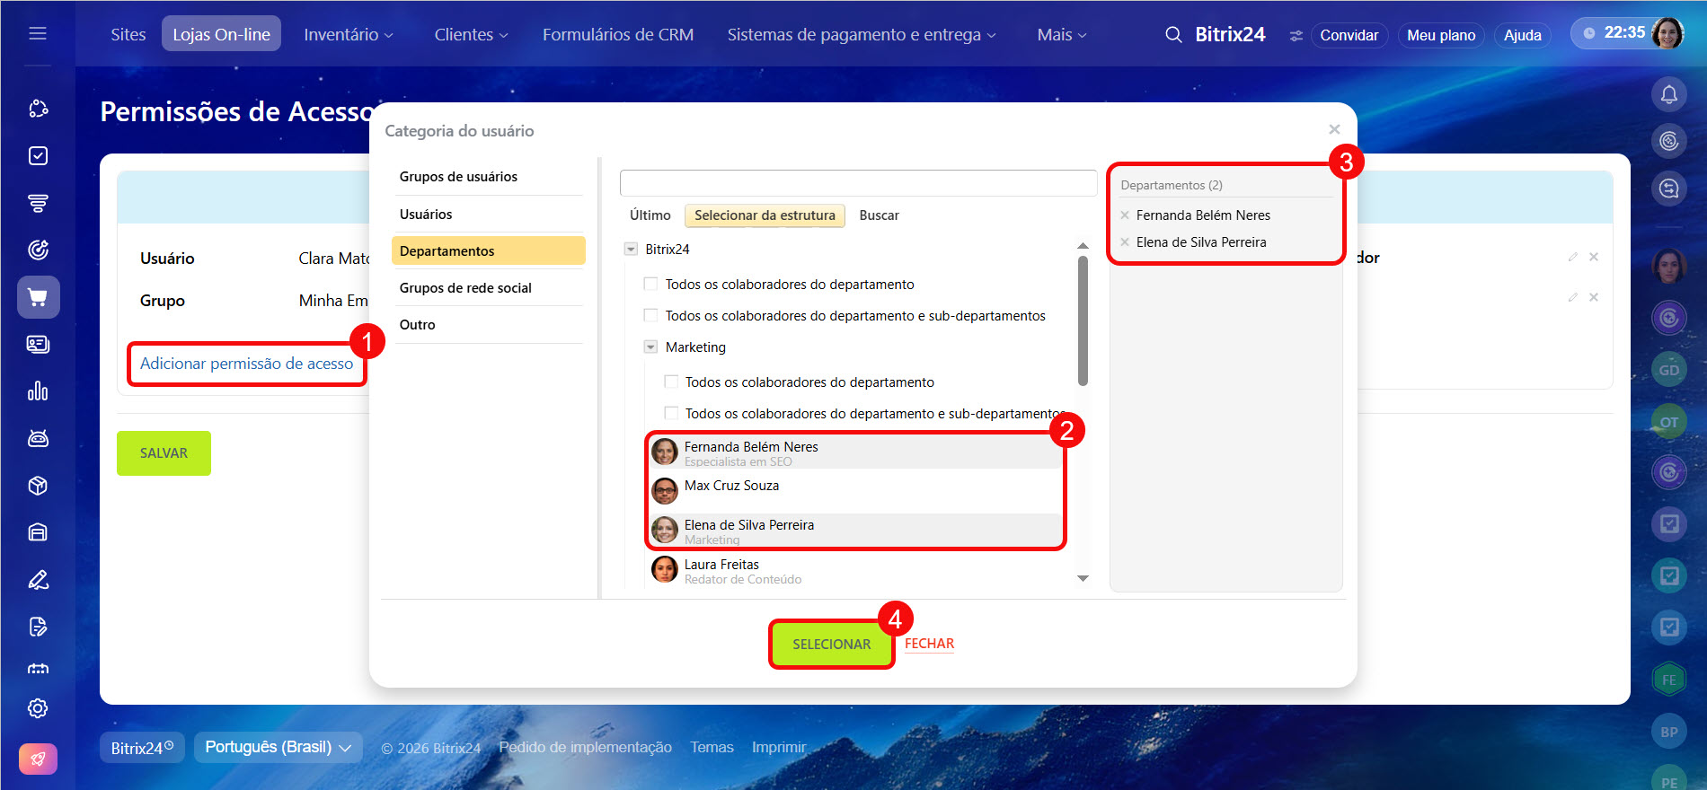Click the search input field in the dialog
Image resolution: width=1707 pixels, height=790 pixels.
[858, 183]
